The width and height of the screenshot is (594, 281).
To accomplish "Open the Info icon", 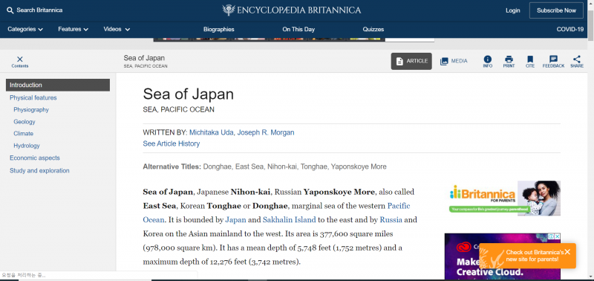I will pos(488,59).
